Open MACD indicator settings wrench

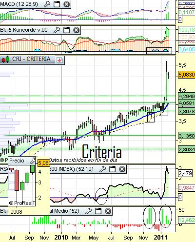[47, 4]
